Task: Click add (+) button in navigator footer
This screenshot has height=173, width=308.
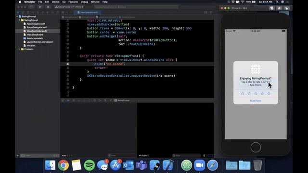Action: tap(18, 156)
